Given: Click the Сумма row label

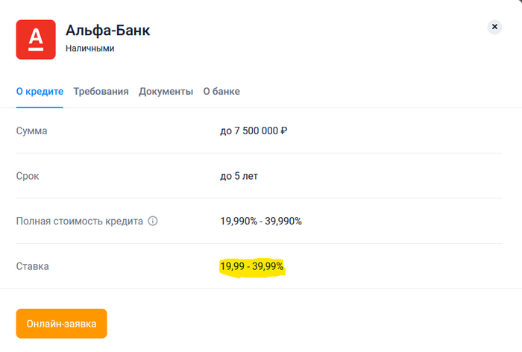Looking at the screenshot, I should 31,131.
